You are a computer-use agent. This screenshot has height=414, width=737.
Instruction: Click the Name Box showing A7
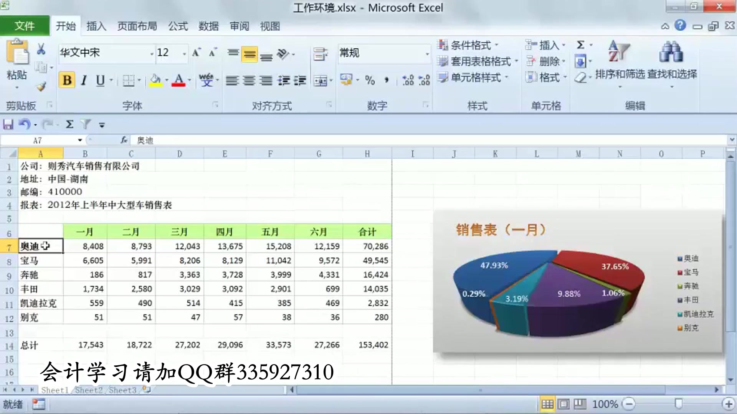click(38, 140)
